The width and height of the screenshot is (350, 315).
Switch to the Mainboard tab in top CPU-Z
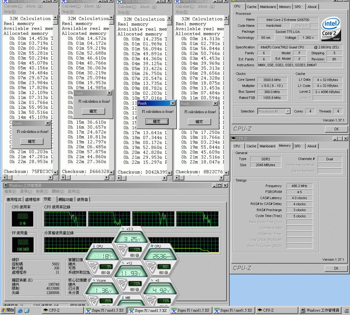click(268, 7)
